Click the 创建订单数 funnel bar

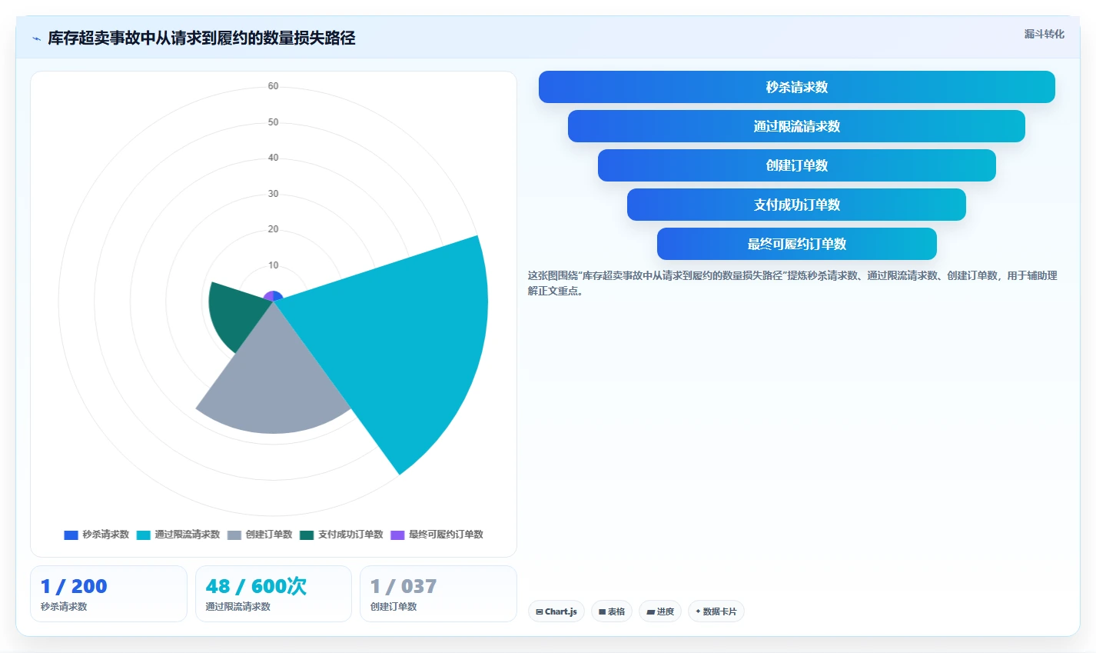[x=797, y=165]
